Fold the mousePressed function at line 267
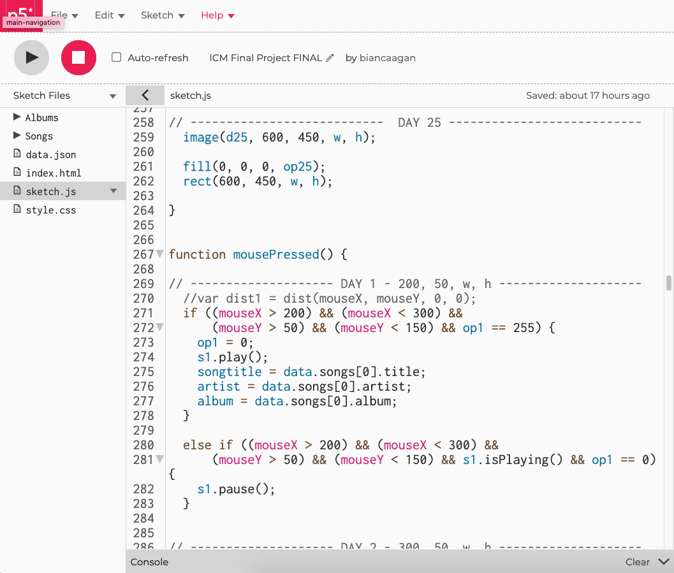 (x=159, y=254)
